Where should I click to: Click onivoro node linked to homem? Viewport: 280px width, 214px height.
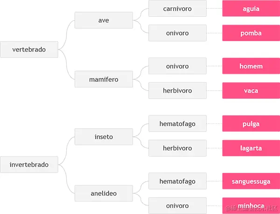click(x=177, y=66)
